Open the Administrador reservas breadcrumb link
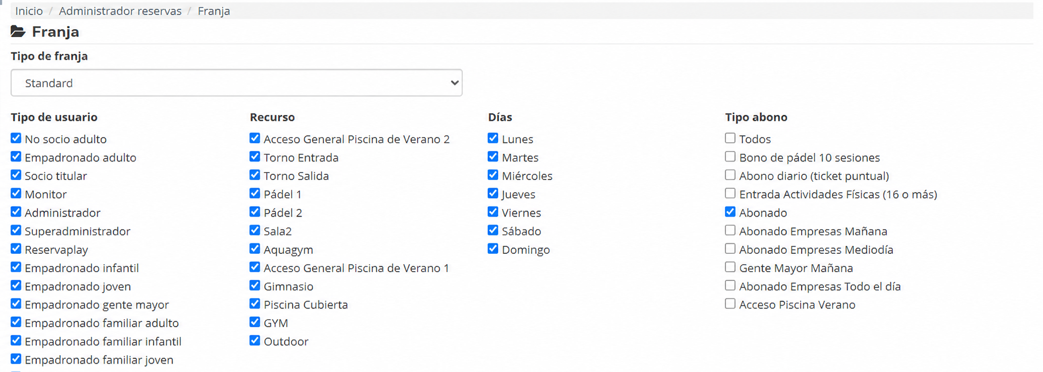The height and width of the screenshot is (372, 1043). 120,11
